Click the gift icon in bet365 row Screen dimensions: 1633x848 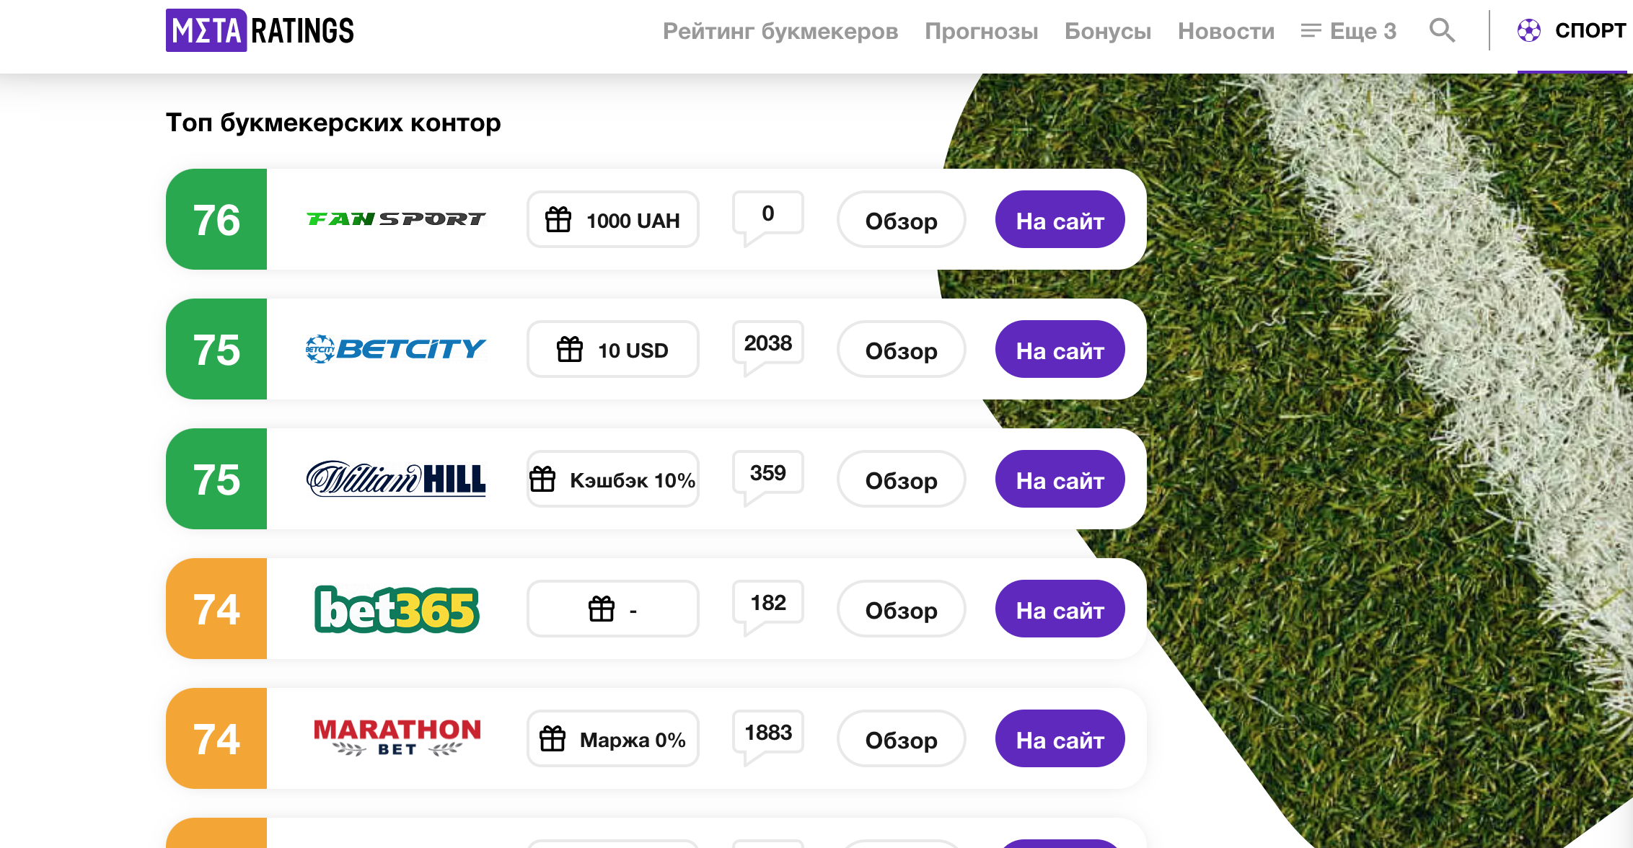pos(602,609)
